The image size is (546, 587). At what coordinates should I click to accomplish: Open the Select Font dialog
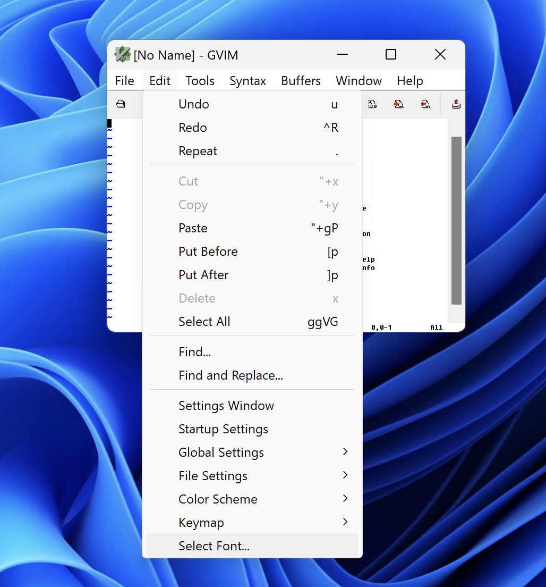point(214,546)
